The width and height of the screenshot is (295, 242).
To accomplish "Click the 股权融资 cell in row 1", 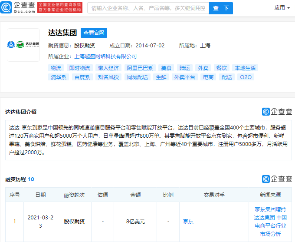I will pos(74,222).
